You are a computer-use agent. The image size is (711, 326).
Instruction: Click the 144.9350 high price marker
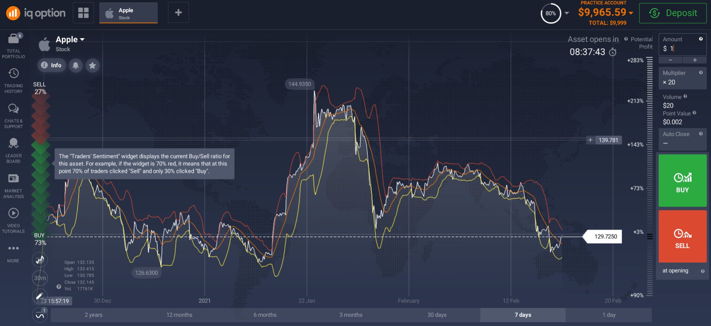(300, 84)
